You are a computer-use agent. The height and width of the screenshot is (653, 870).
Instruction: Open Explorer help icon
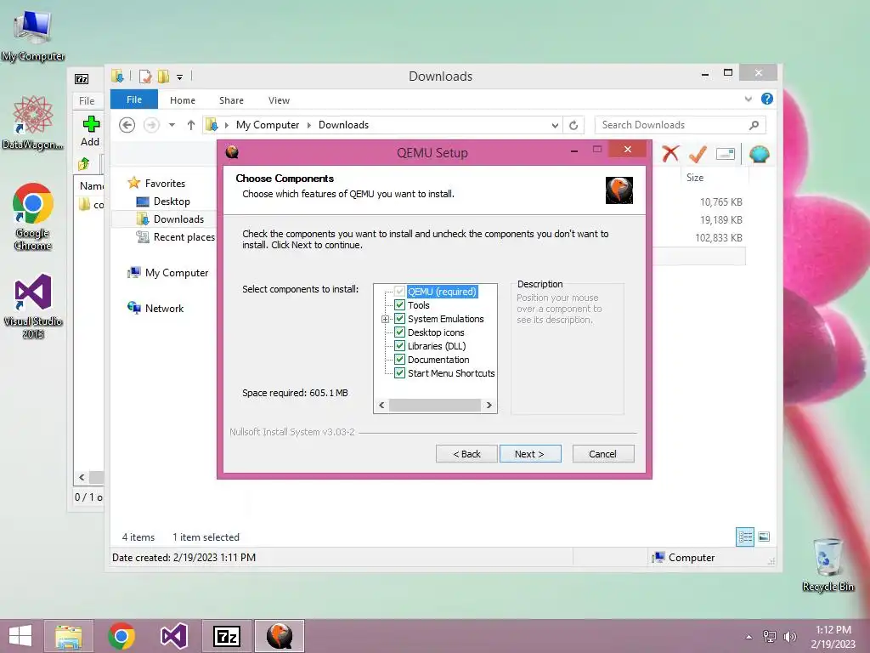click(x=767, y=99)
